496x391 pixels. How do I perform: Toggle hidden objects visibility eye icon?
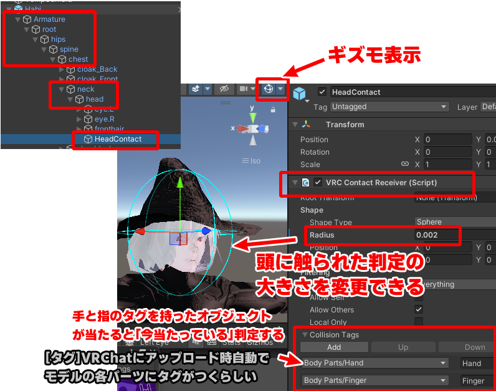tap(224, 89)
